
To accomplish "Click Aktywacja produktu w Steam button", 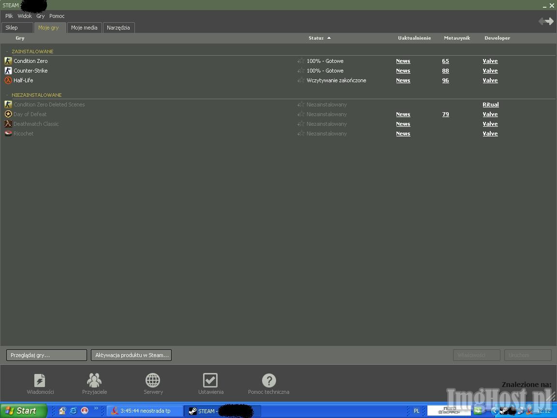I will pyautogui.click(x=131, y=355).
